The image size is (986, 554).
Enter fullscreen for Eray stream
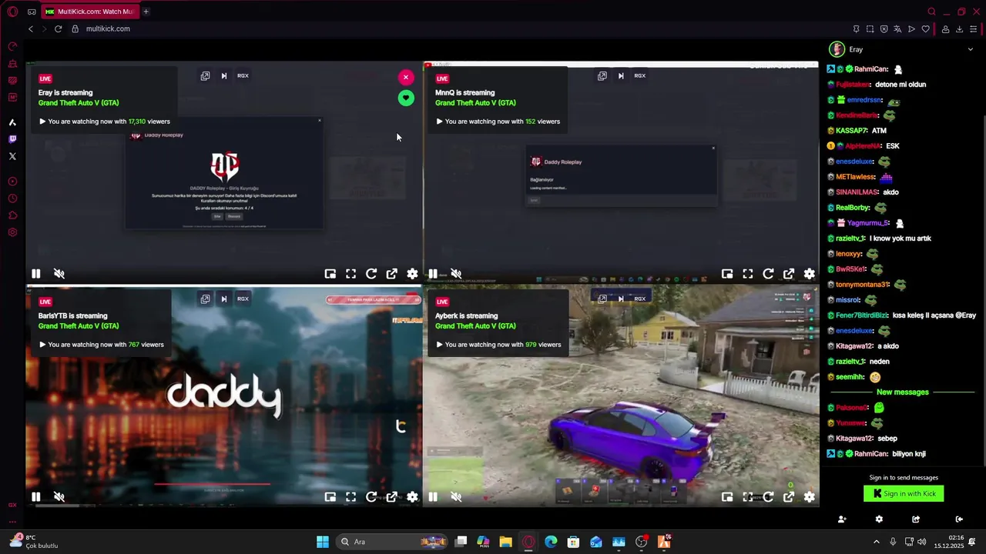pyautogui.click(x=350, y=273)
